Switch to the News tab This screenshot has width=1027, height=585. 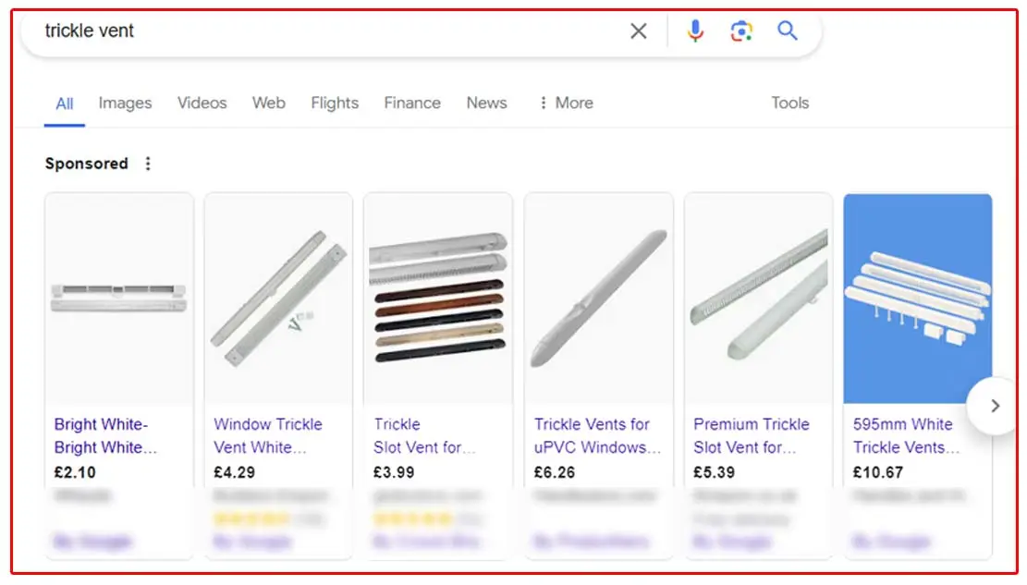click(x=486, y=103)
